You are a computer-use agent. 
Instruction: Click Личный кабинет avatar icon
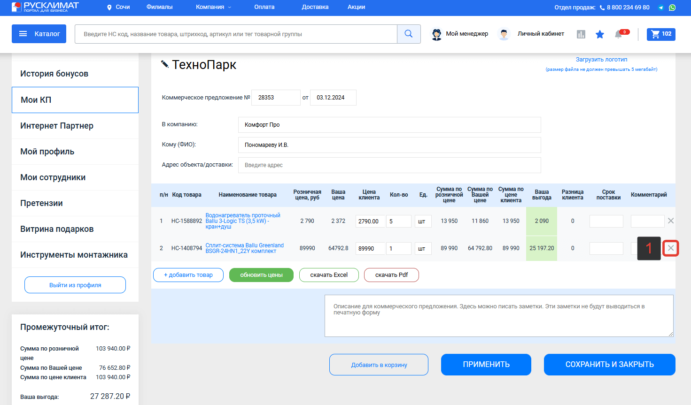point(504,34)
